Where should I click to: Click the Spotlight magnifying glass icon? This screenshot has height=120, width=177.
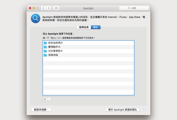36,18
